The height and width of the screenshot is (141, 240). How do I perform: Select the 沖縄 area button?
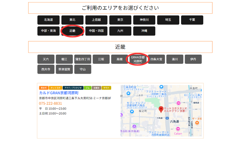(144, 31)
